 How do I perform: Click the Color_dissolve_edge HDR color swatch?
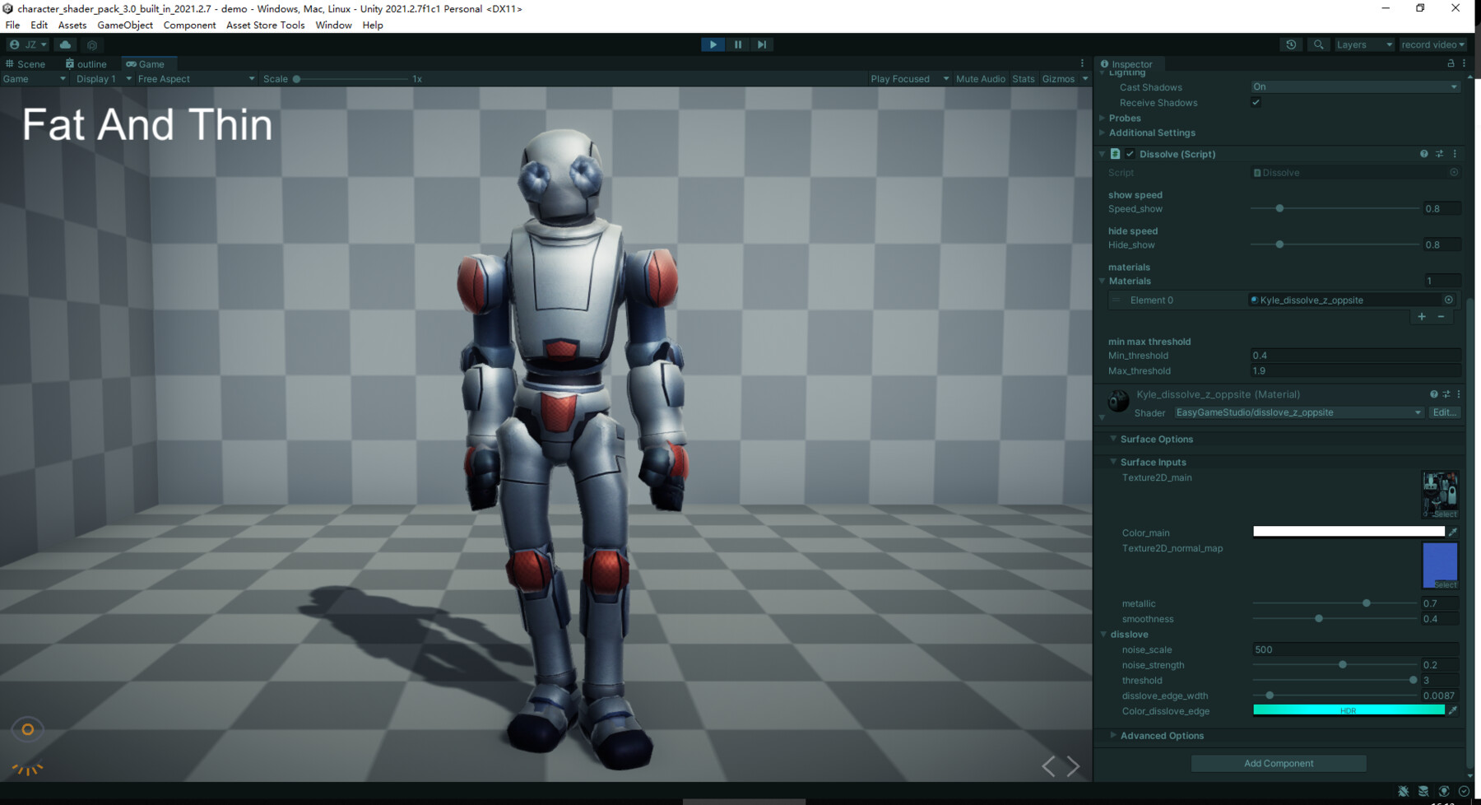pyautogui.click(x=1349, y=710)
